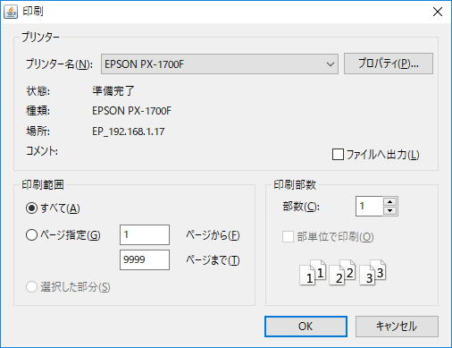Open the プリンター名 dropdown list
Image resolution: width=452 pixels, height=348 pixels.
[220, 64]
